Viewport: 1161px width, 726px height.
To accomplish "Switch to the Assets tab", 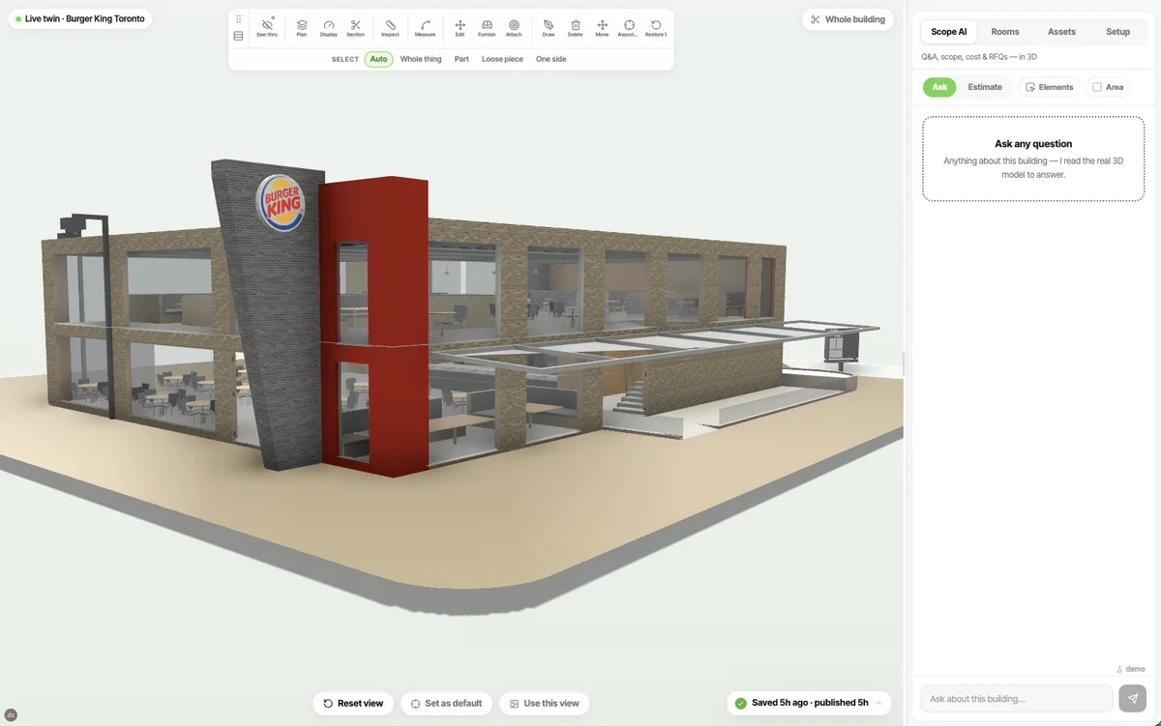I will coord(1061,32).
